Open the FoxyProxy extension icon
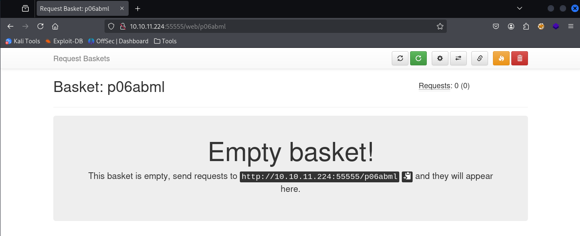Screen dimensions: 580x236 point(541,26)
